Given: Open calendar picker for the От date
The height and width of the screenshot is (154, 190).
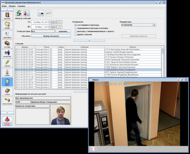Looking at the screenshot, I should pyautogui.click(x=53, y=22).
